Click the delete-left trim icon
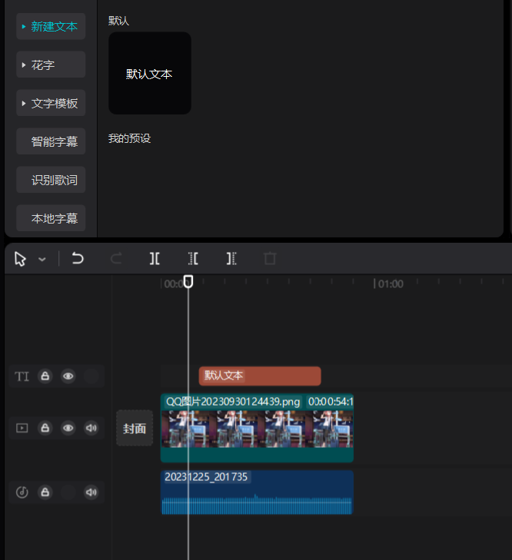 (x=193, y=259)
